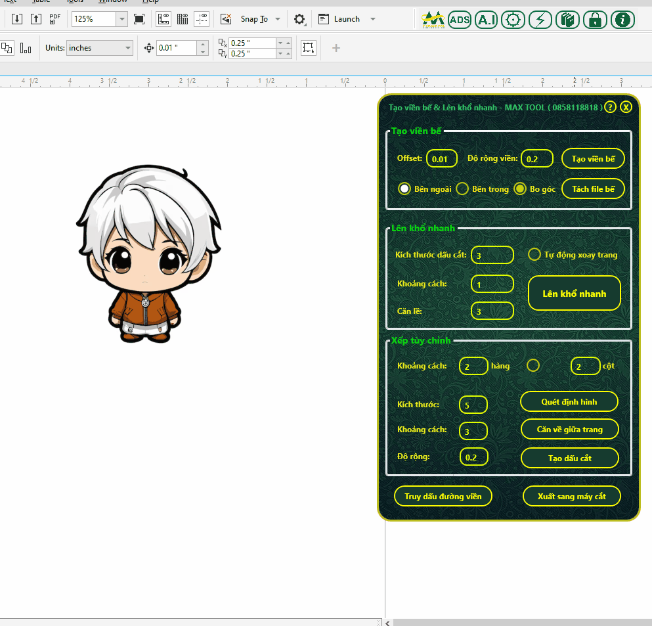Click the Offset input field
Viewport: 652px width, 626px height.
coord(441,159)
